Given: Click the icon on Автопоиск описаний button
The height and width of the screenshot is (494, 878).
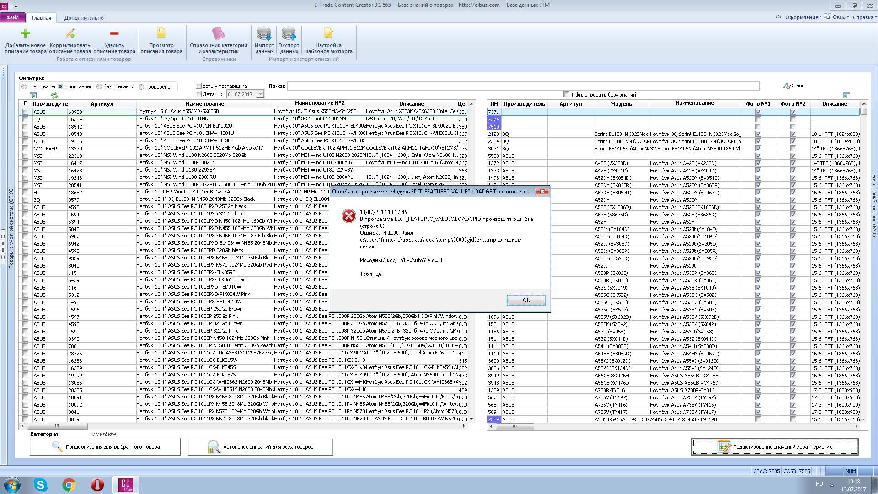Looking at the screenshot, I should [214, 446].
